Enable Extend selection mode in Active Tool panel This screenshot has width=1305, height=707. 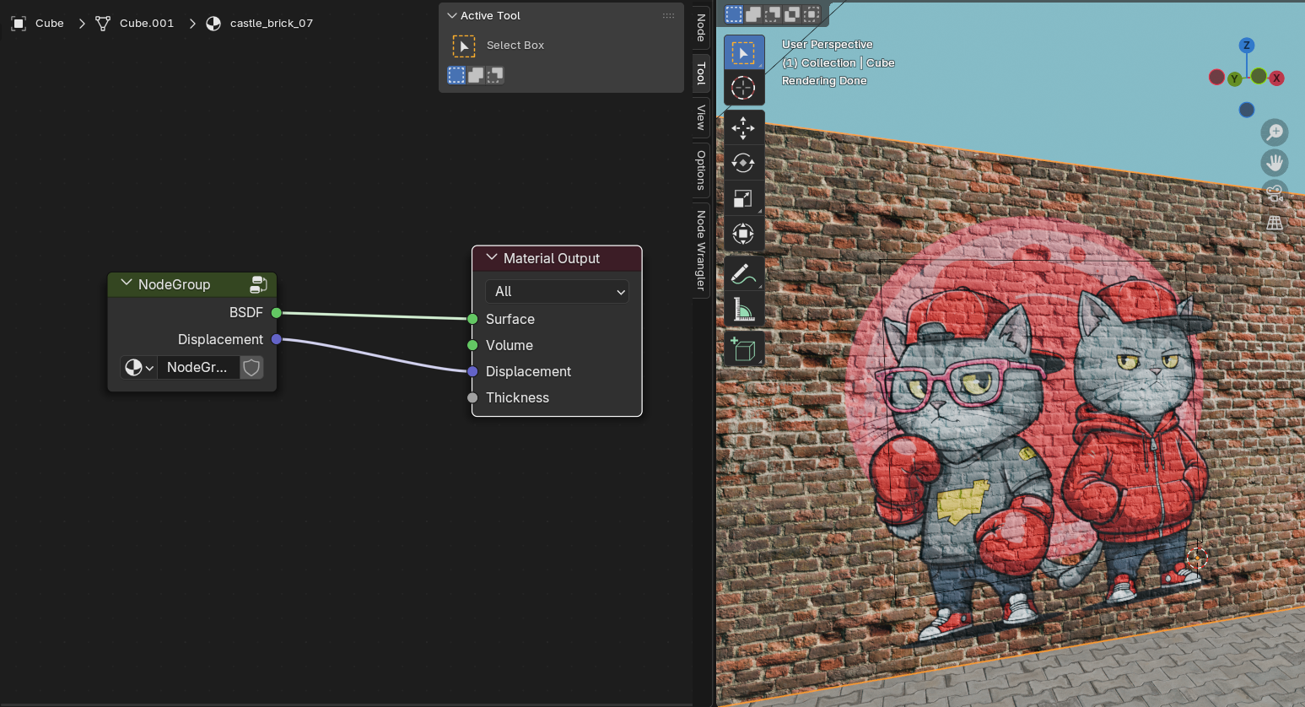[476, 75]
